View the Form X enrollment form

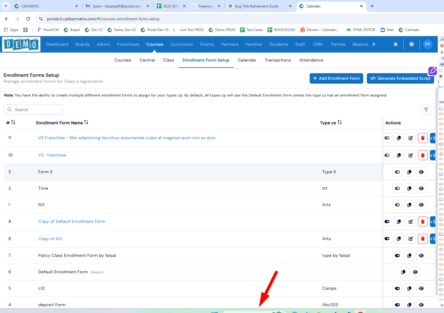(421, 172)
